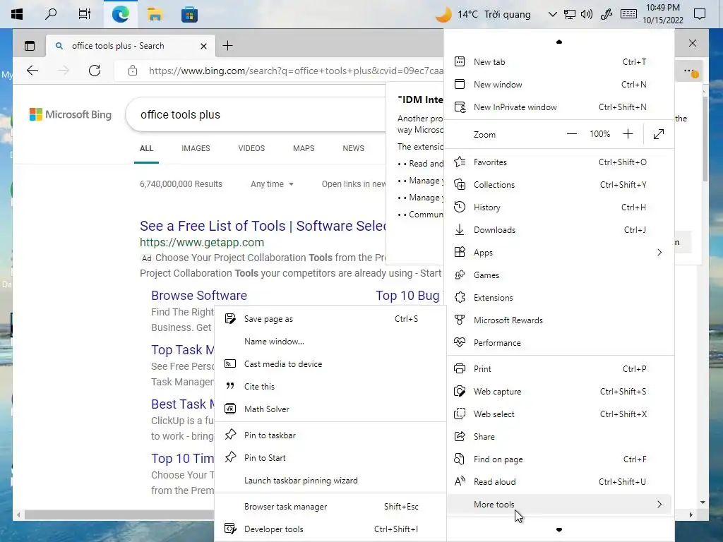Click the Math Solver icon
The image size is (723, 542).
click(x=230, y=409)
